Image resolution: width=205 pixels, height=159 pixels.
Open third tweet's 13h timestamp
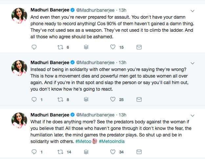122,115
